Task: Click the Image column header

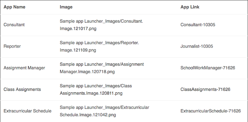Action: [66, 7]
